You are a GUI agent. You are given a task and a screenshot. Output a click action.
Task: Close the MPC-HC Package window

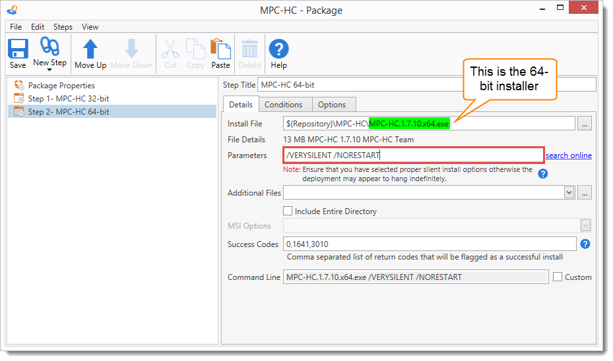(x=584, y=7)
